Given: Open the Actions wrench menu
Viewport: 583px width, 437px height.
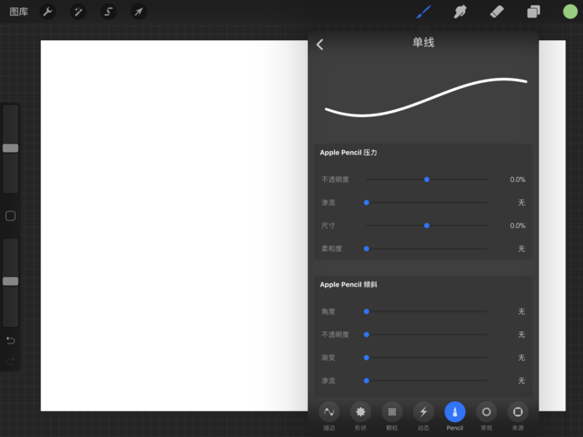Looking at the screenshot, I should [x=47, y=12].
